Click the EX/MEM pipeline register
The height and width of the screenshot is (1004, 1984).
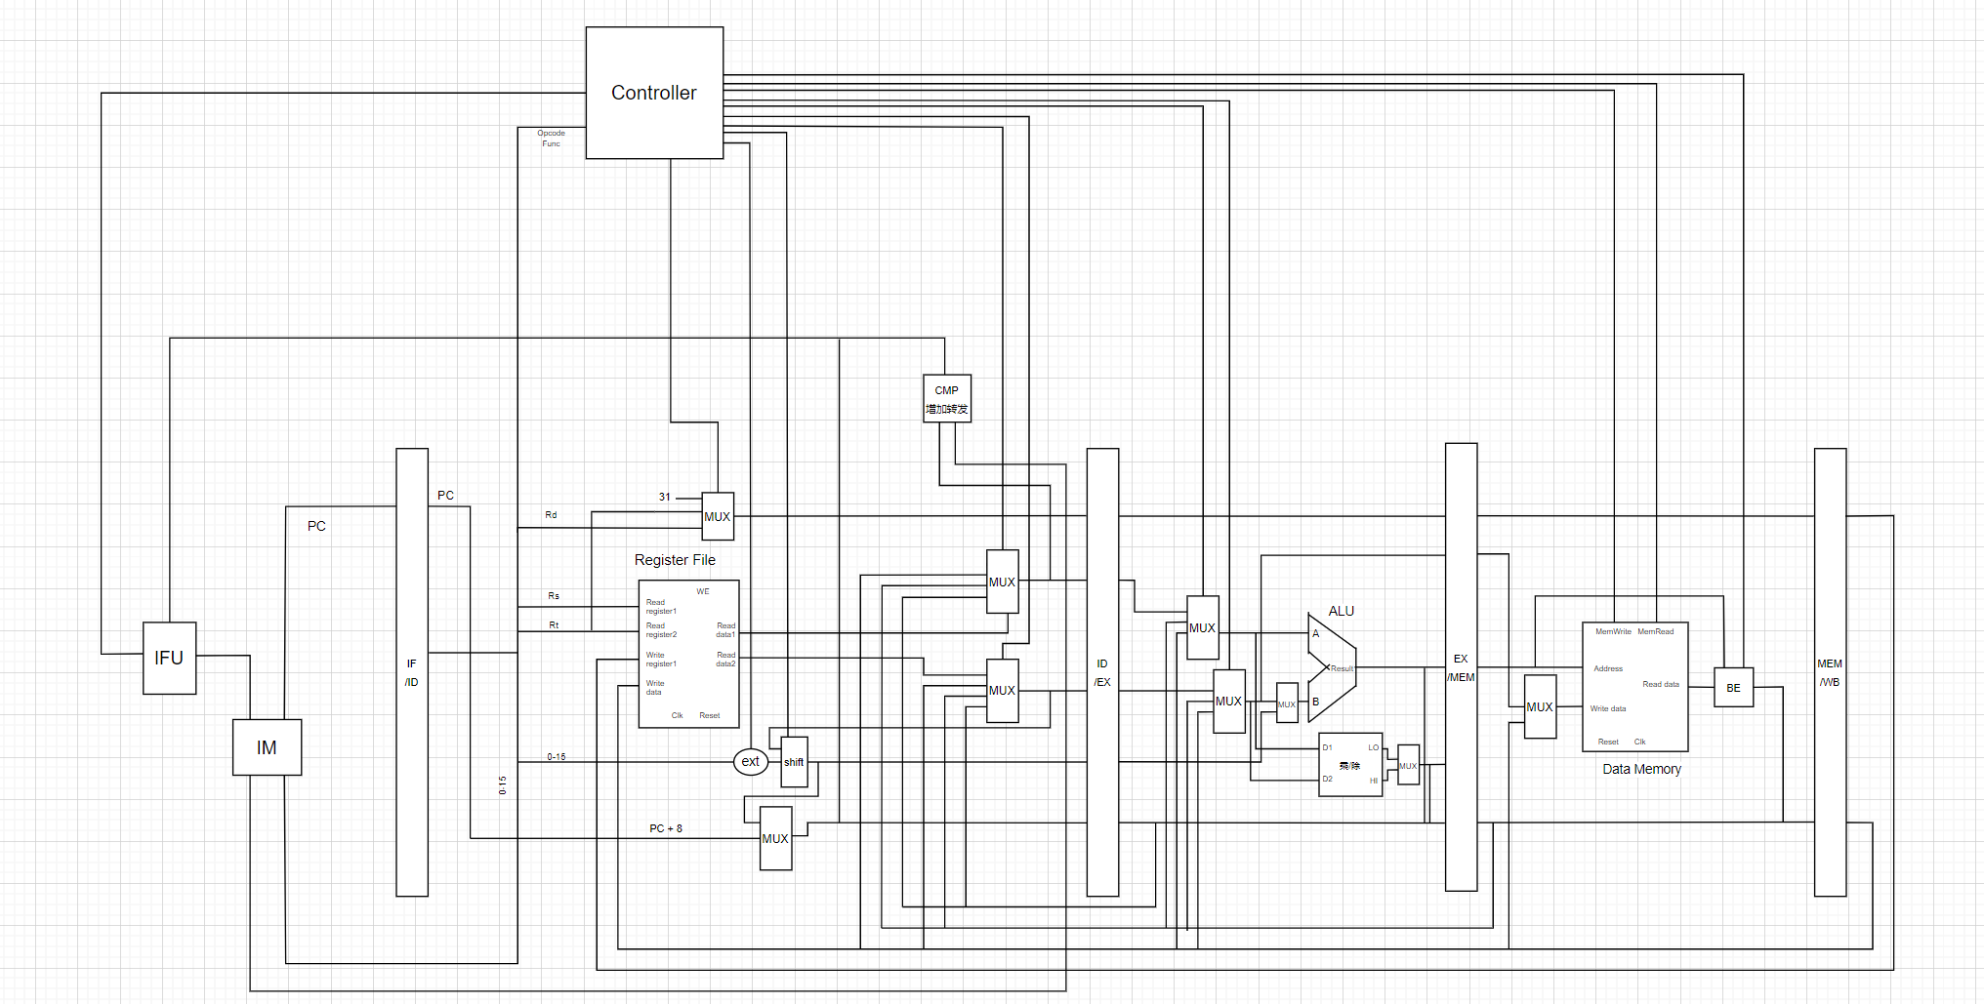tap(1461, 667)
